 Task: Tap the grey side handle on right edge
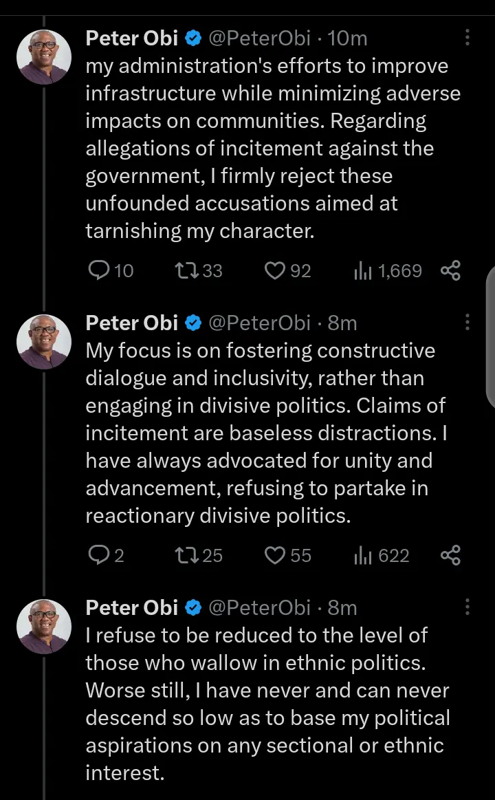tap(489, 337)
